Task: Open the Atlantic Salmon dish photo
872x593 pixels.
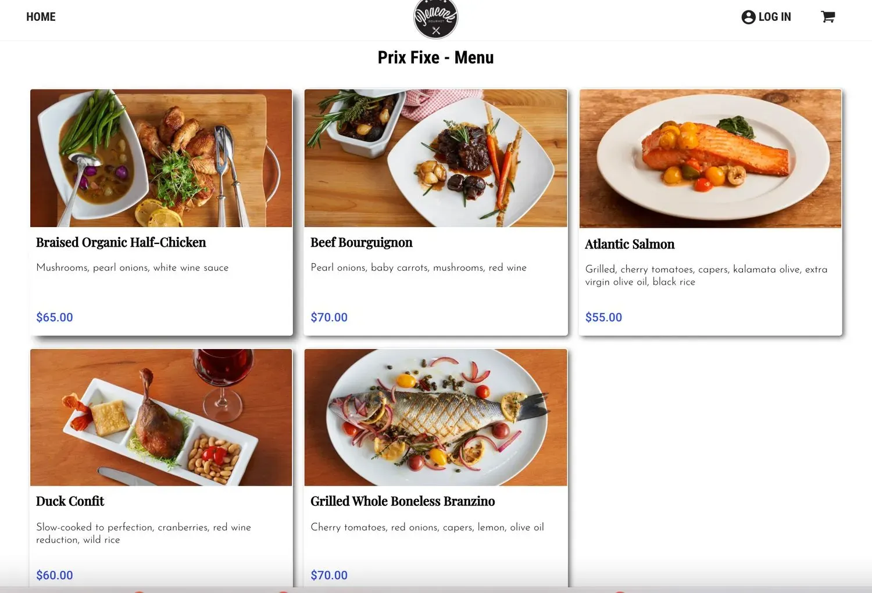Action: [710, 159]
